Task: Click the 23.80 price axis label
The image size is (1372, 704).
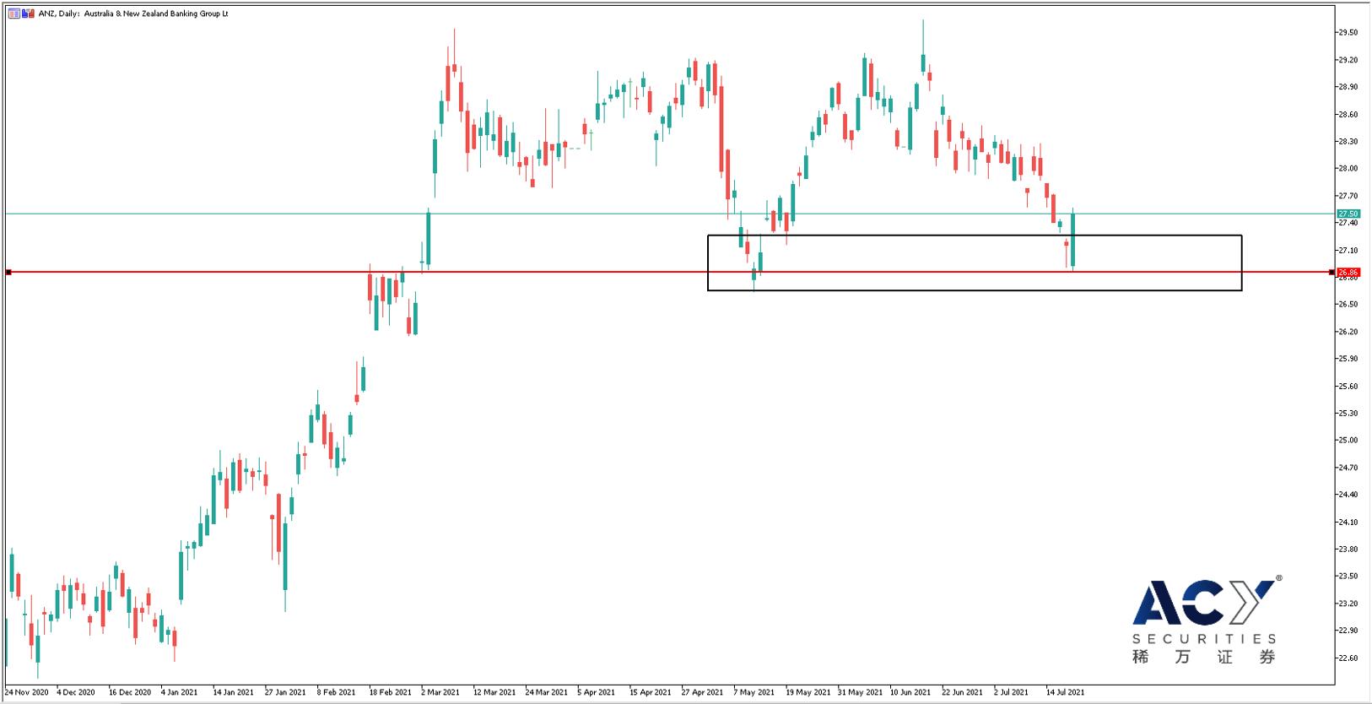Action: [1348, 549]
